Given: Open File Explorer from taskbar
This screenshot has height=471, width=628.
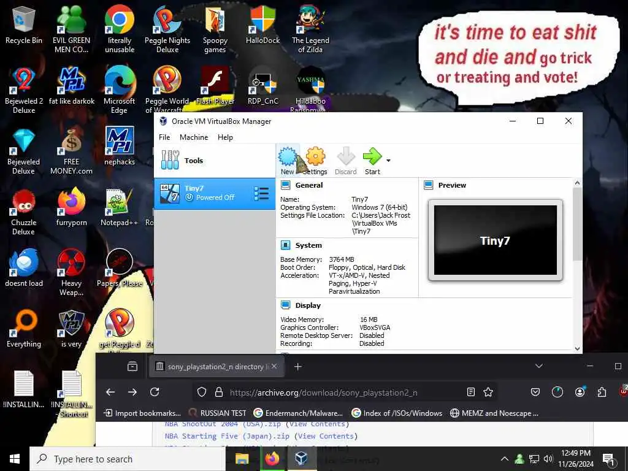Looking at the screenshot, I should click(x=242, y=459).
